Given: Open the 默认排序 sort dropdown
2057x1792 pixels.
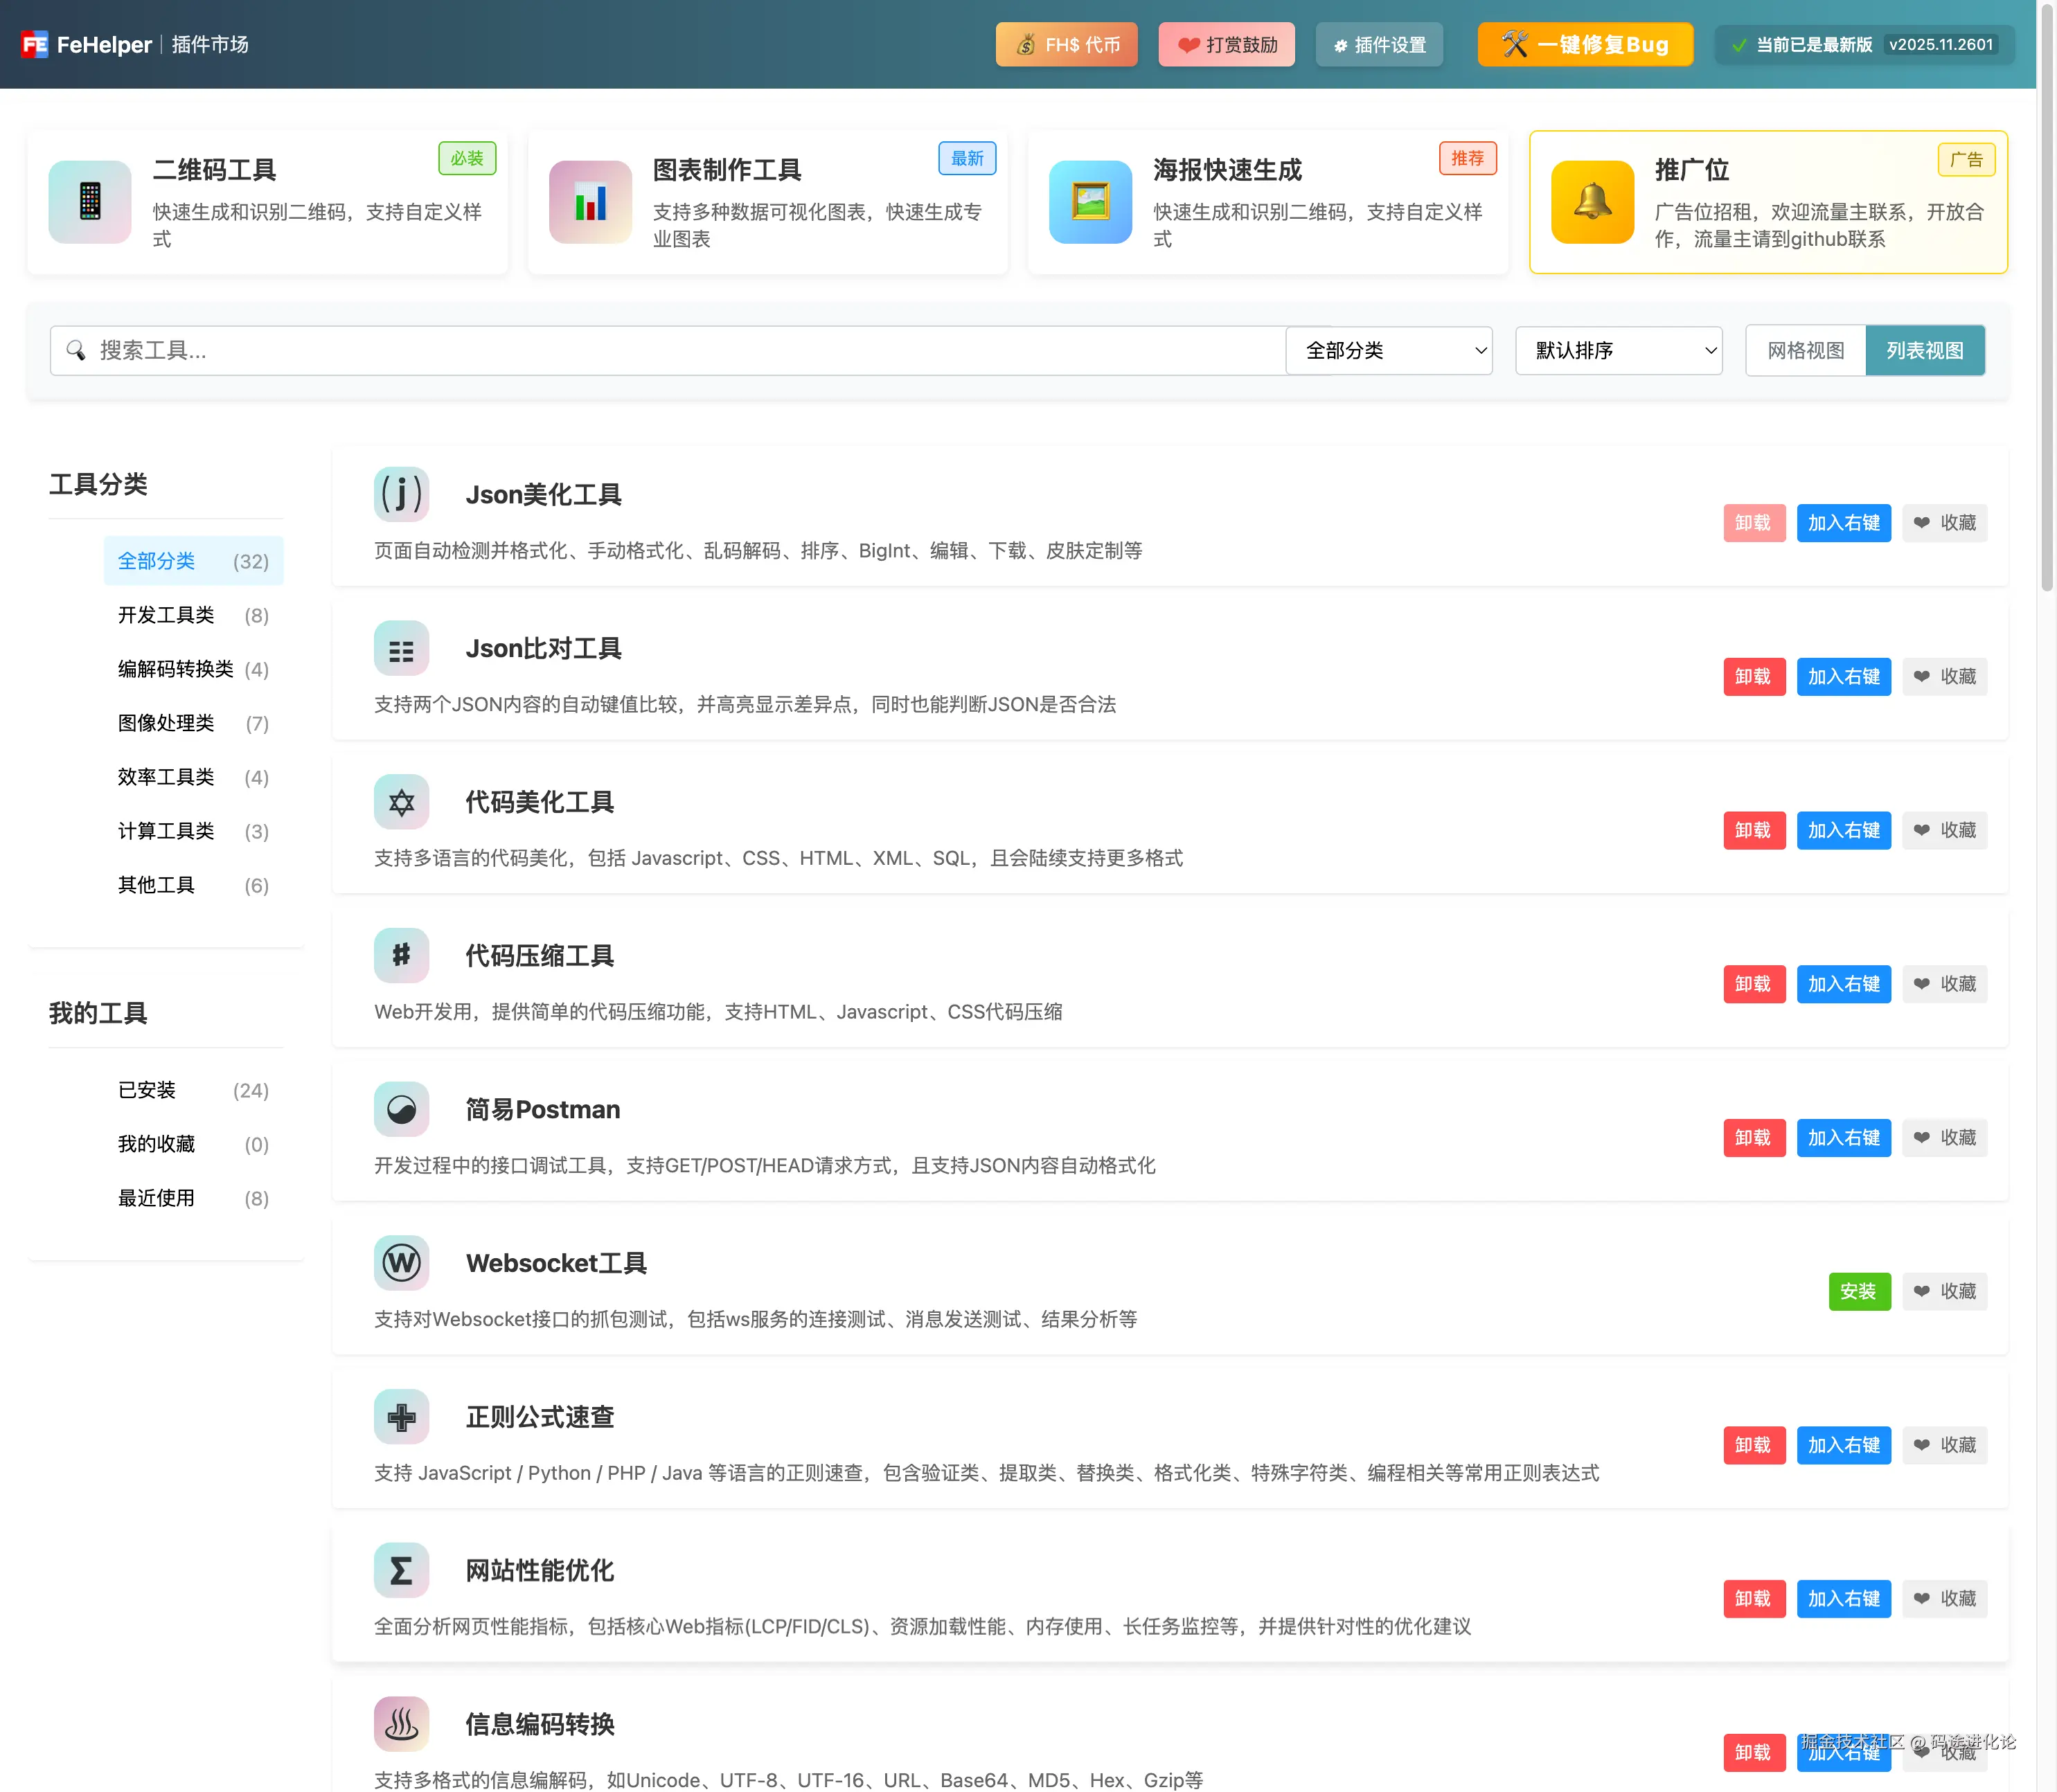Looking at the screenshot, I should (1618, 351).
